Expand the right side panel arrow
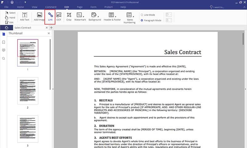Image resolution: width=247 pixels, height=148 pixels. (245, 89)
